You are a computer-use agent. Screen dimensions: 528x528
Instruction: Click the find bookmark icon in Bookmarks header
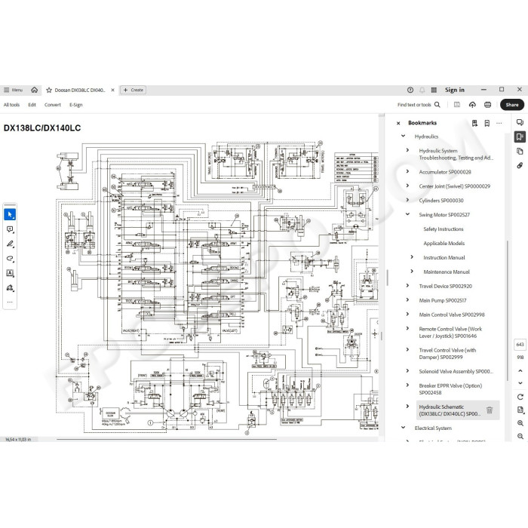click(x=474, y=123)
